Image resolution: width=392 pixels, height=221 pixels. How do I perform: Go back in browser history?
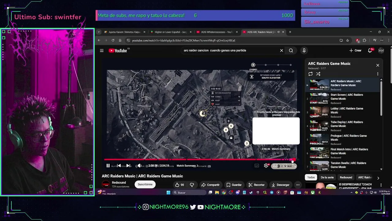pos(99,40)
